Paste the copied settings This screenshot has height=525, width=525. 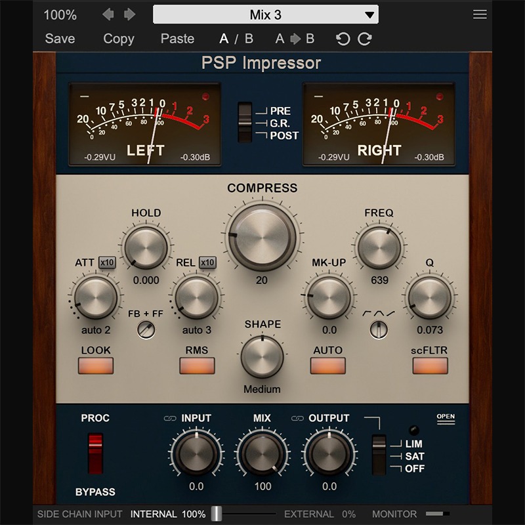click(177, 39)
